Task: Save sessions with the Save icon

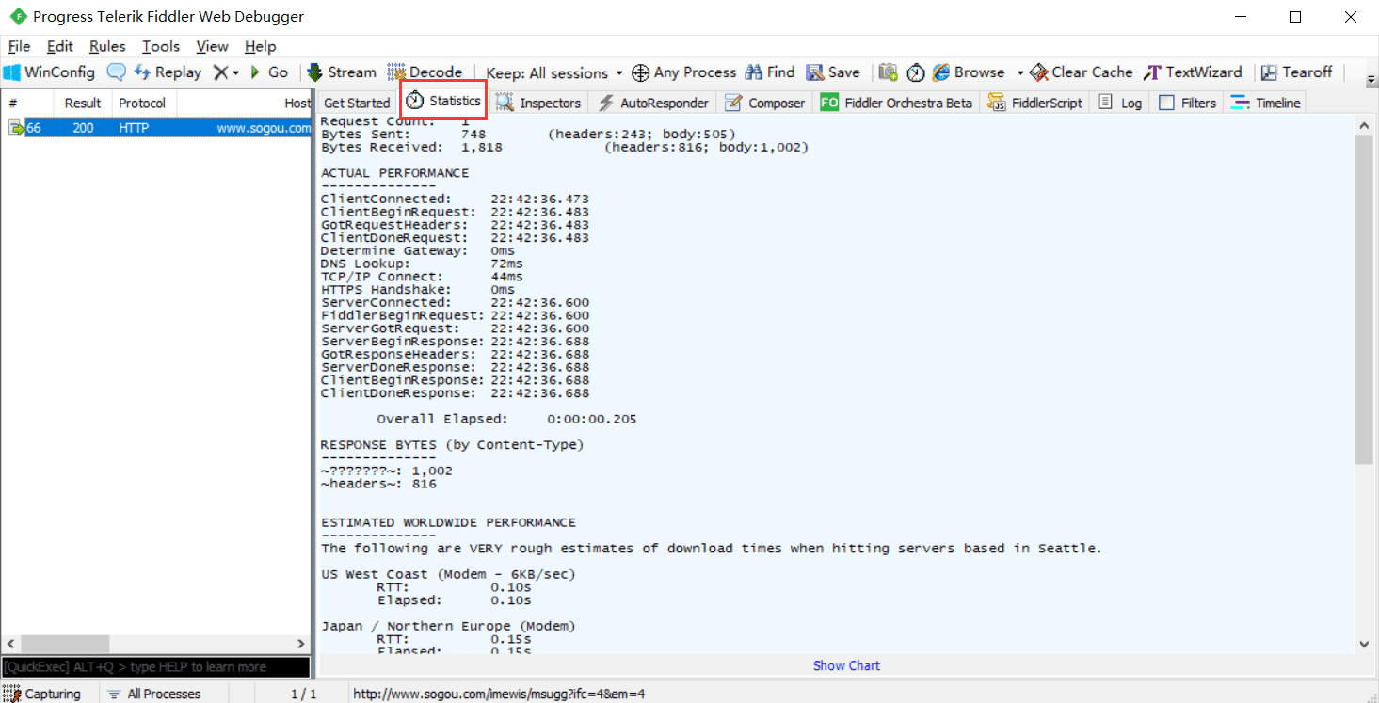Action: coord(813,72)
